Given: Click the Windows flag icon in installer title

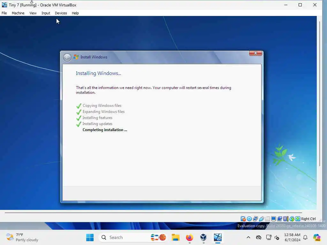Looking at the screenshot, I should [76, 57].
